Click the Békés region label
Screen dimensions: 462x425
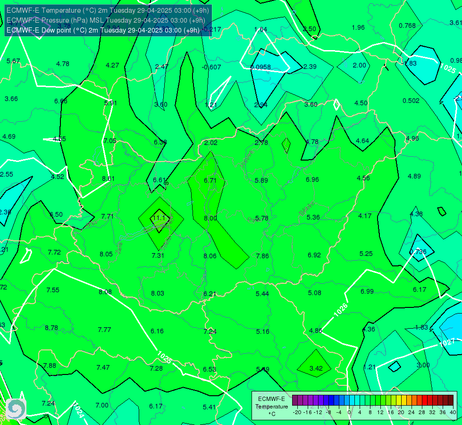pyautogui.click(x=307, y=209)
